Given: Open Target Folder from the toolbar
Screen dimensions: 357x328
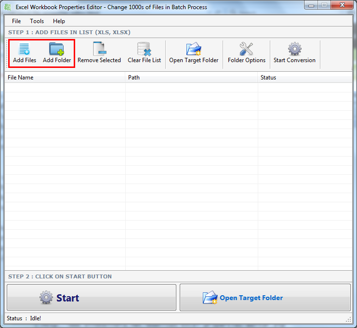Looking at the screenshot, I should [194, 53].
